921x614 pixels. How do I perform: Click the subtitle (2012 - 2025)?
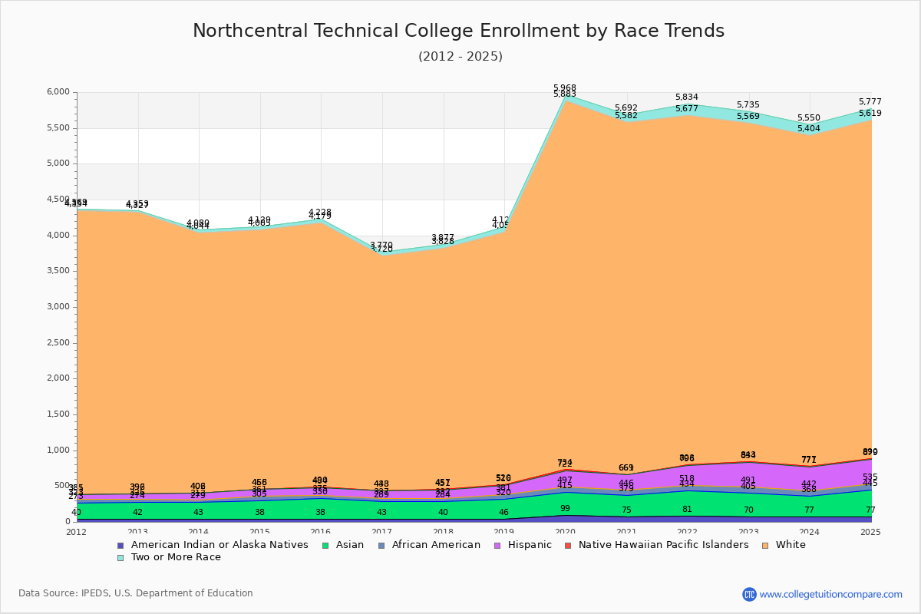[460, 57]
